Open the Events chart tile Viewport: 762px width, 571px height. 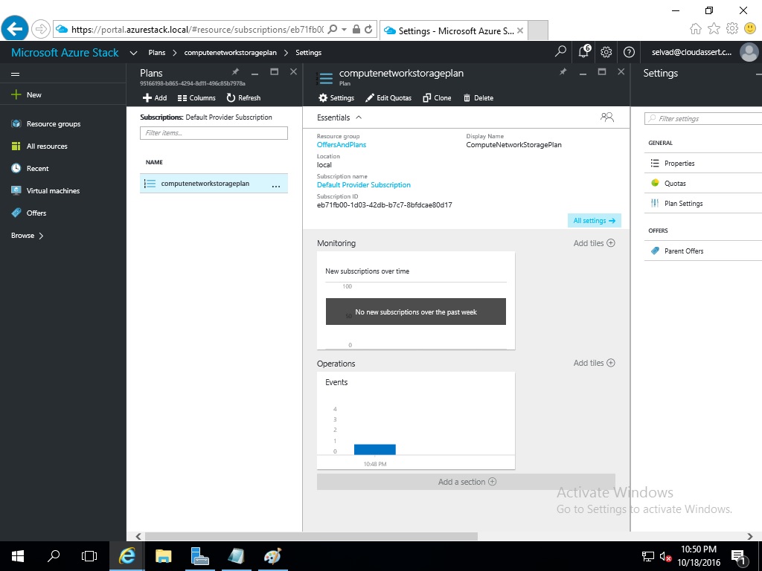416,421
